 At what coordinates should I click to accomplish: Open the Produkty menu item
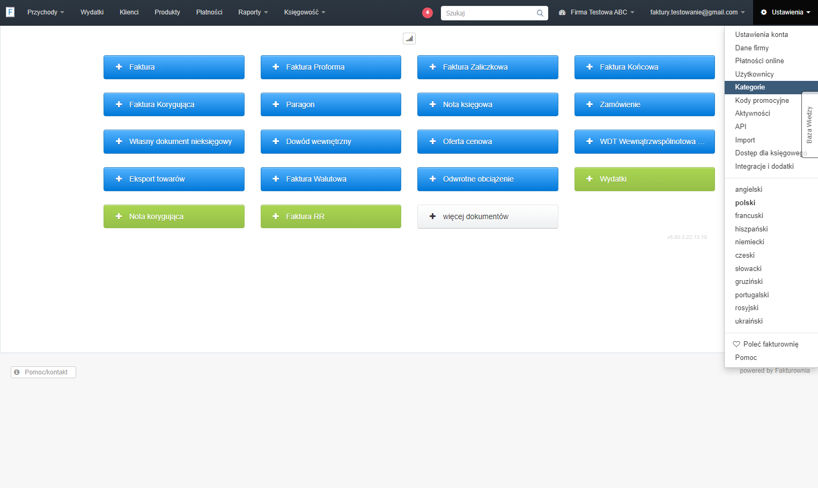pos(167,12)
